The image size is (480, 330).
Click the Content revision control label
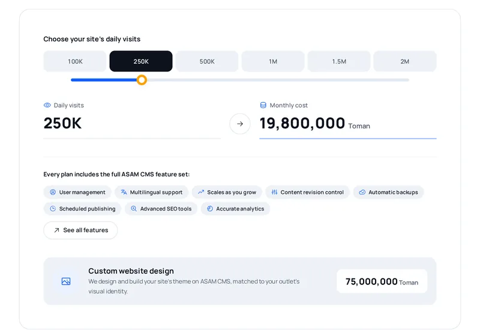tap(312, 192)
